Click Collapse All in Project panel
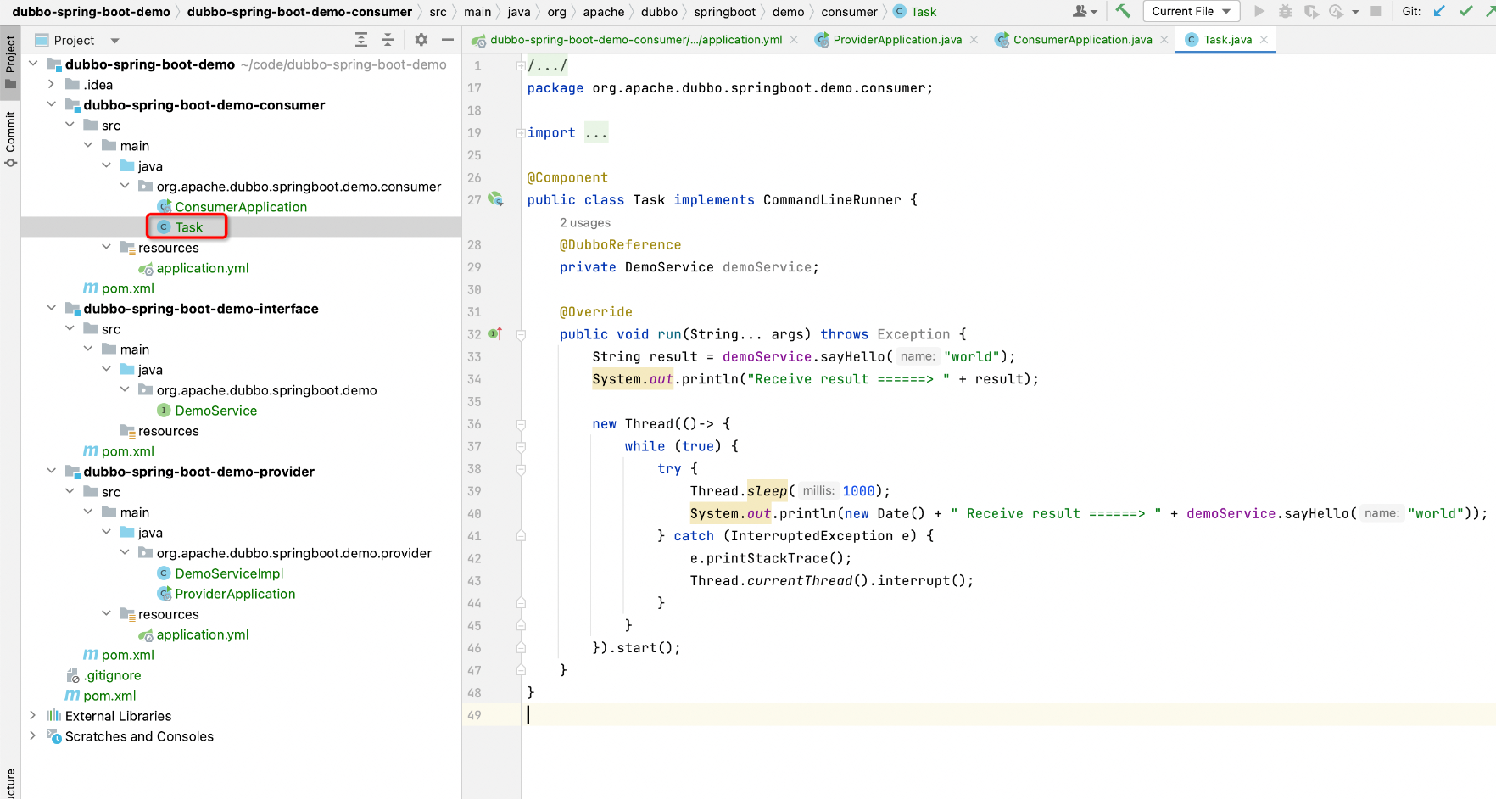 388,40
